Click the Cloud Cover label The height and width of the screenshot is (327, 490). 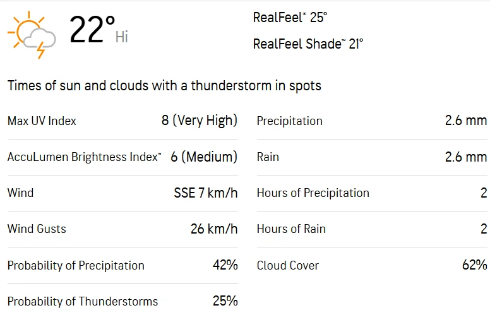coord(287,265)
